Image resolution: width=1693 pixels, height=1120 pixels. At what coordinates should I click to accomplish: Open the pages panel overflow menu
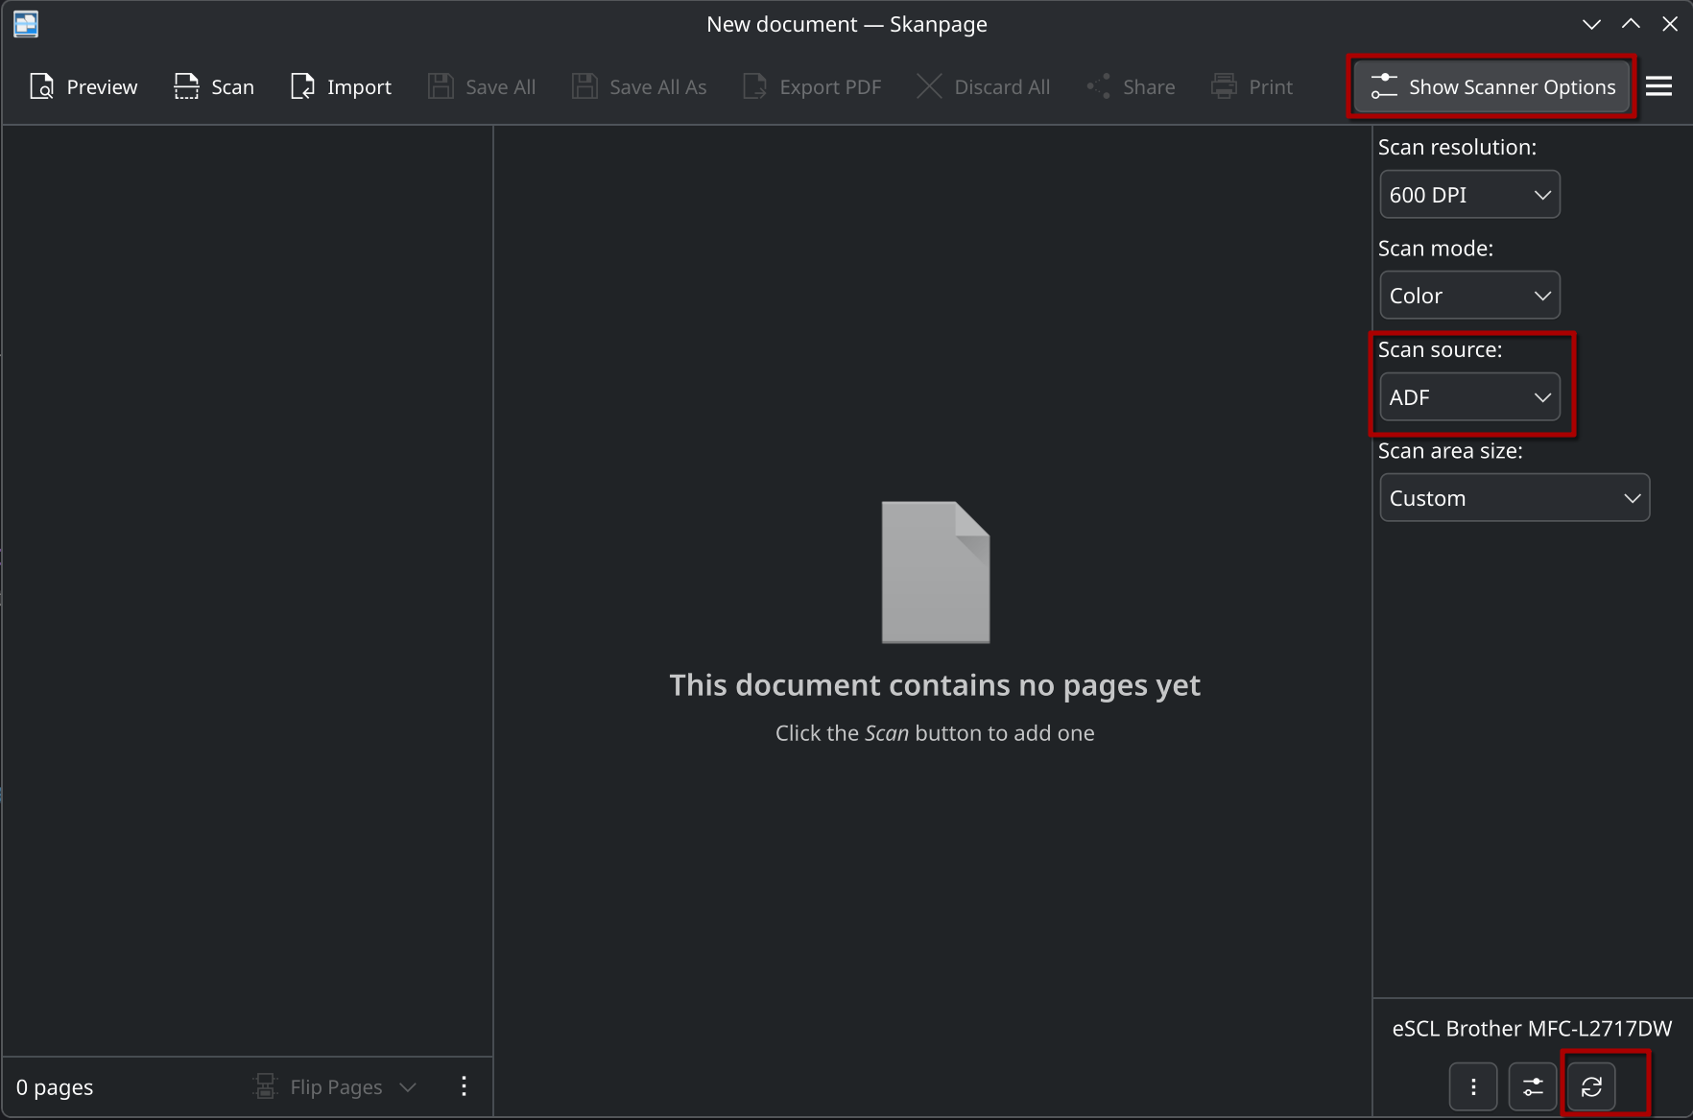464,1086
